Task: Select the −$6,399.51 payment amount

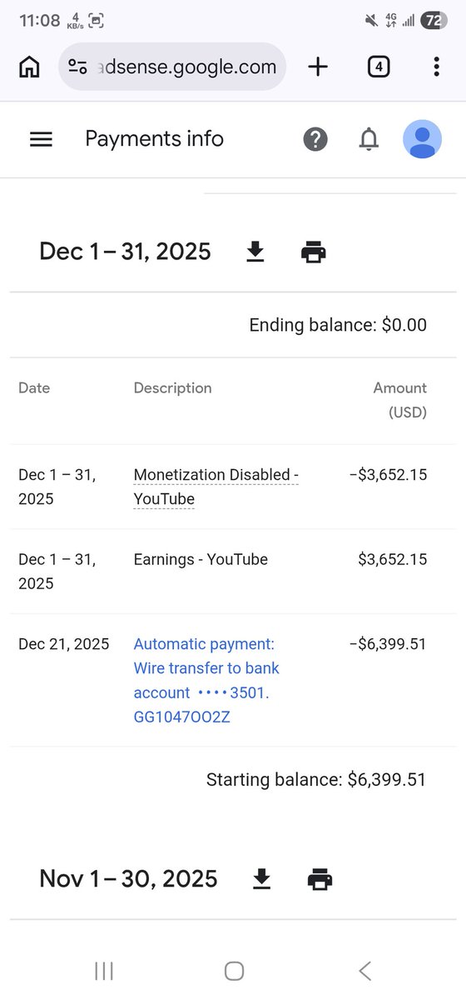Action: click(x=388, y=644)
